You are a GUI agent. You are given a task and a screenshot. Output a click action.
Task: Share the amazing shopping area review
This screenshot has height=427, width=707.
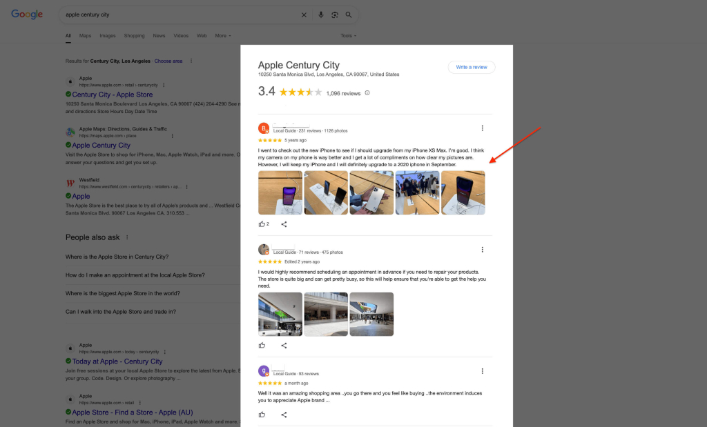[x=284, y=415]
